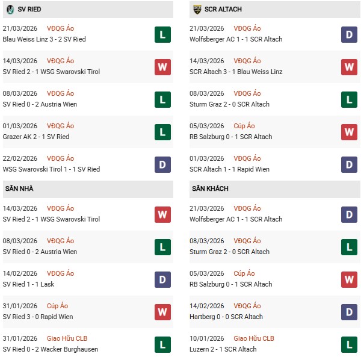The width and height of the screenshot is (361, 357).
Task: Click the SCR Altach club crest
Action: (197, 10)
